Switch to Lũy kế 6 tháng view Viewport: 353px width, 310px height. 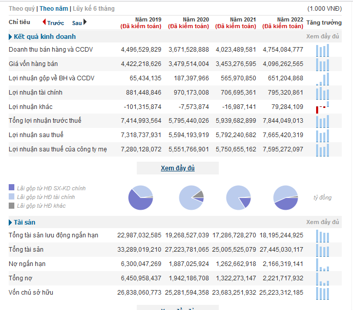(x=94, y=9)
